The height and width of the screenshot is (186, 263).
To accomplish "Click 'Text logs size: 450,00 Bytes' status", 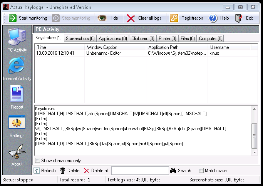I will [134, 180].
